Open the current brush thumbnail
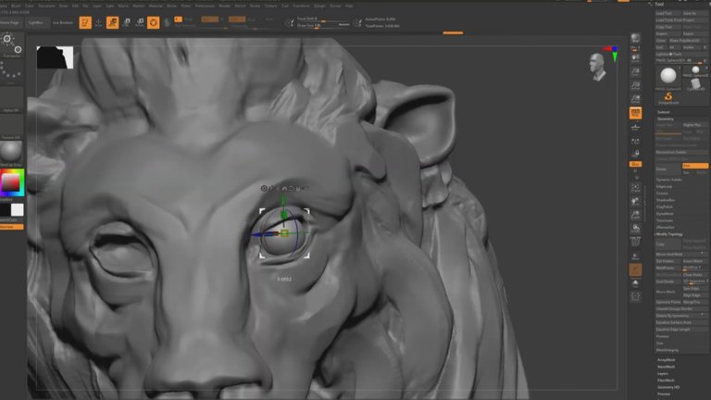The height and width of the screenshot is (400, 711). (12, 44)
